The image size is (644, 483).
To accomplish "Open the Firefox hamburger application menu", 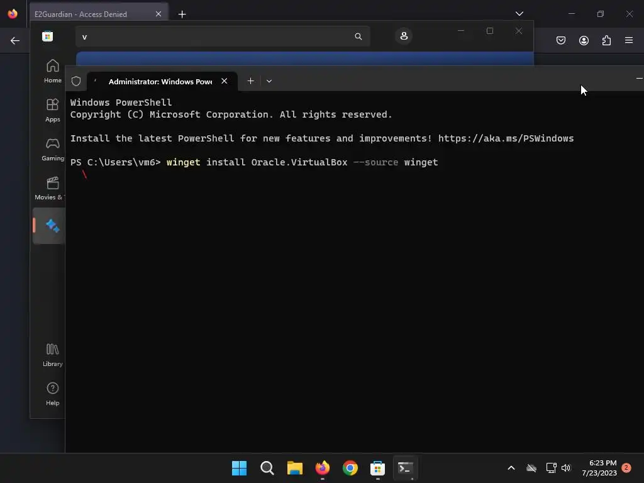I will click(x=629, y=40).
